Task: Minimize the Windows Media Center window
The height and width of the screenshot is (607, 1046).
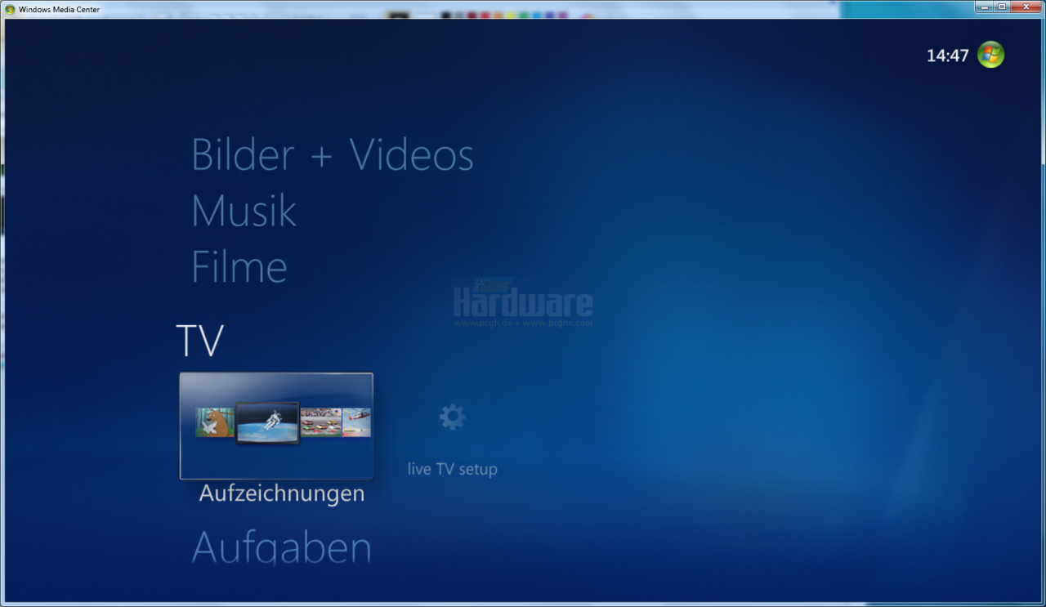Action: pyautogui.click(x=985, y=7)
